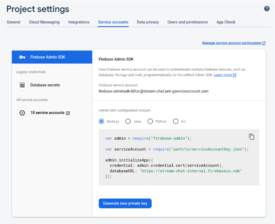This screenshot has width=275, height=224.
Task: Copy the configuration snippet with copy icon
Action: pyautogui.click(x=251, y=137)
